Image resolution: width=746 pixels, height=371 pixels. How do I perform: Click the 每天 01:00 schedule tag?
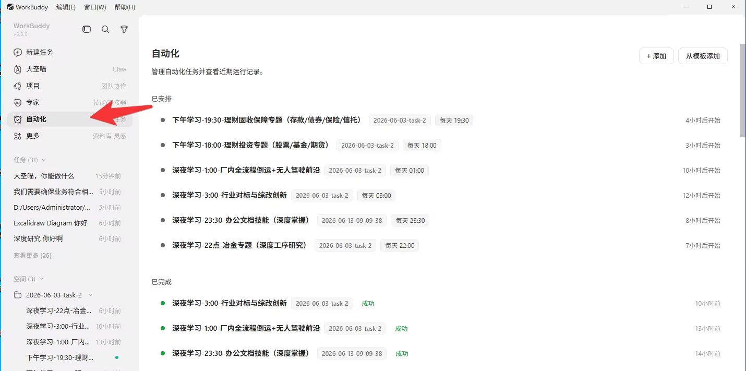[x=410, y=170]
